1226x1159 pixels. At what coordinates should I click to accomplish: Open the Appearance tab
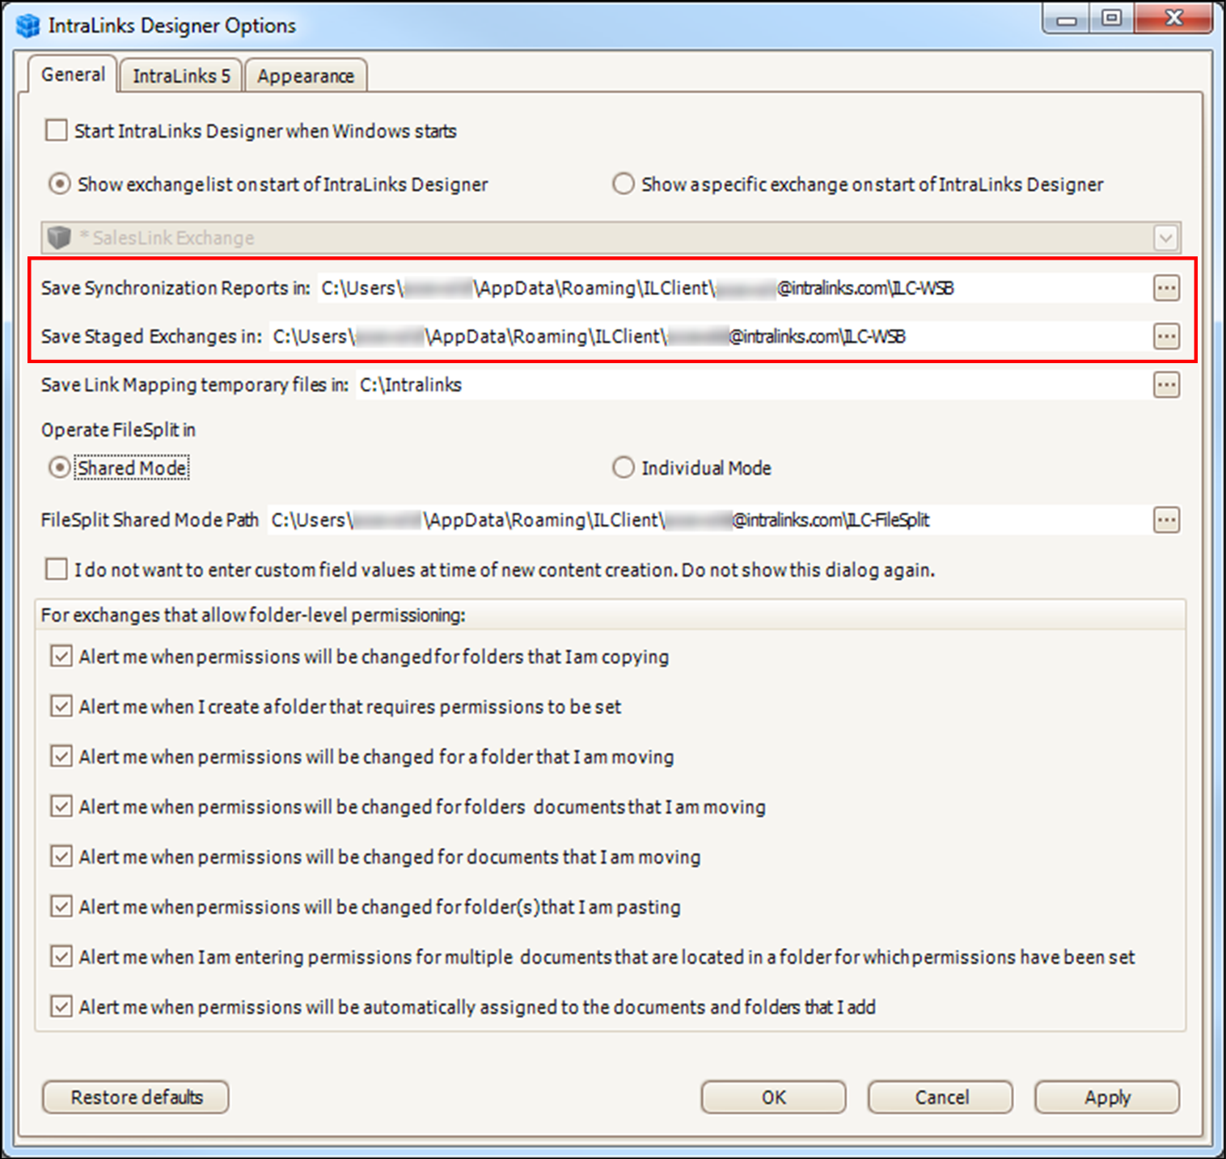[306, 76]
